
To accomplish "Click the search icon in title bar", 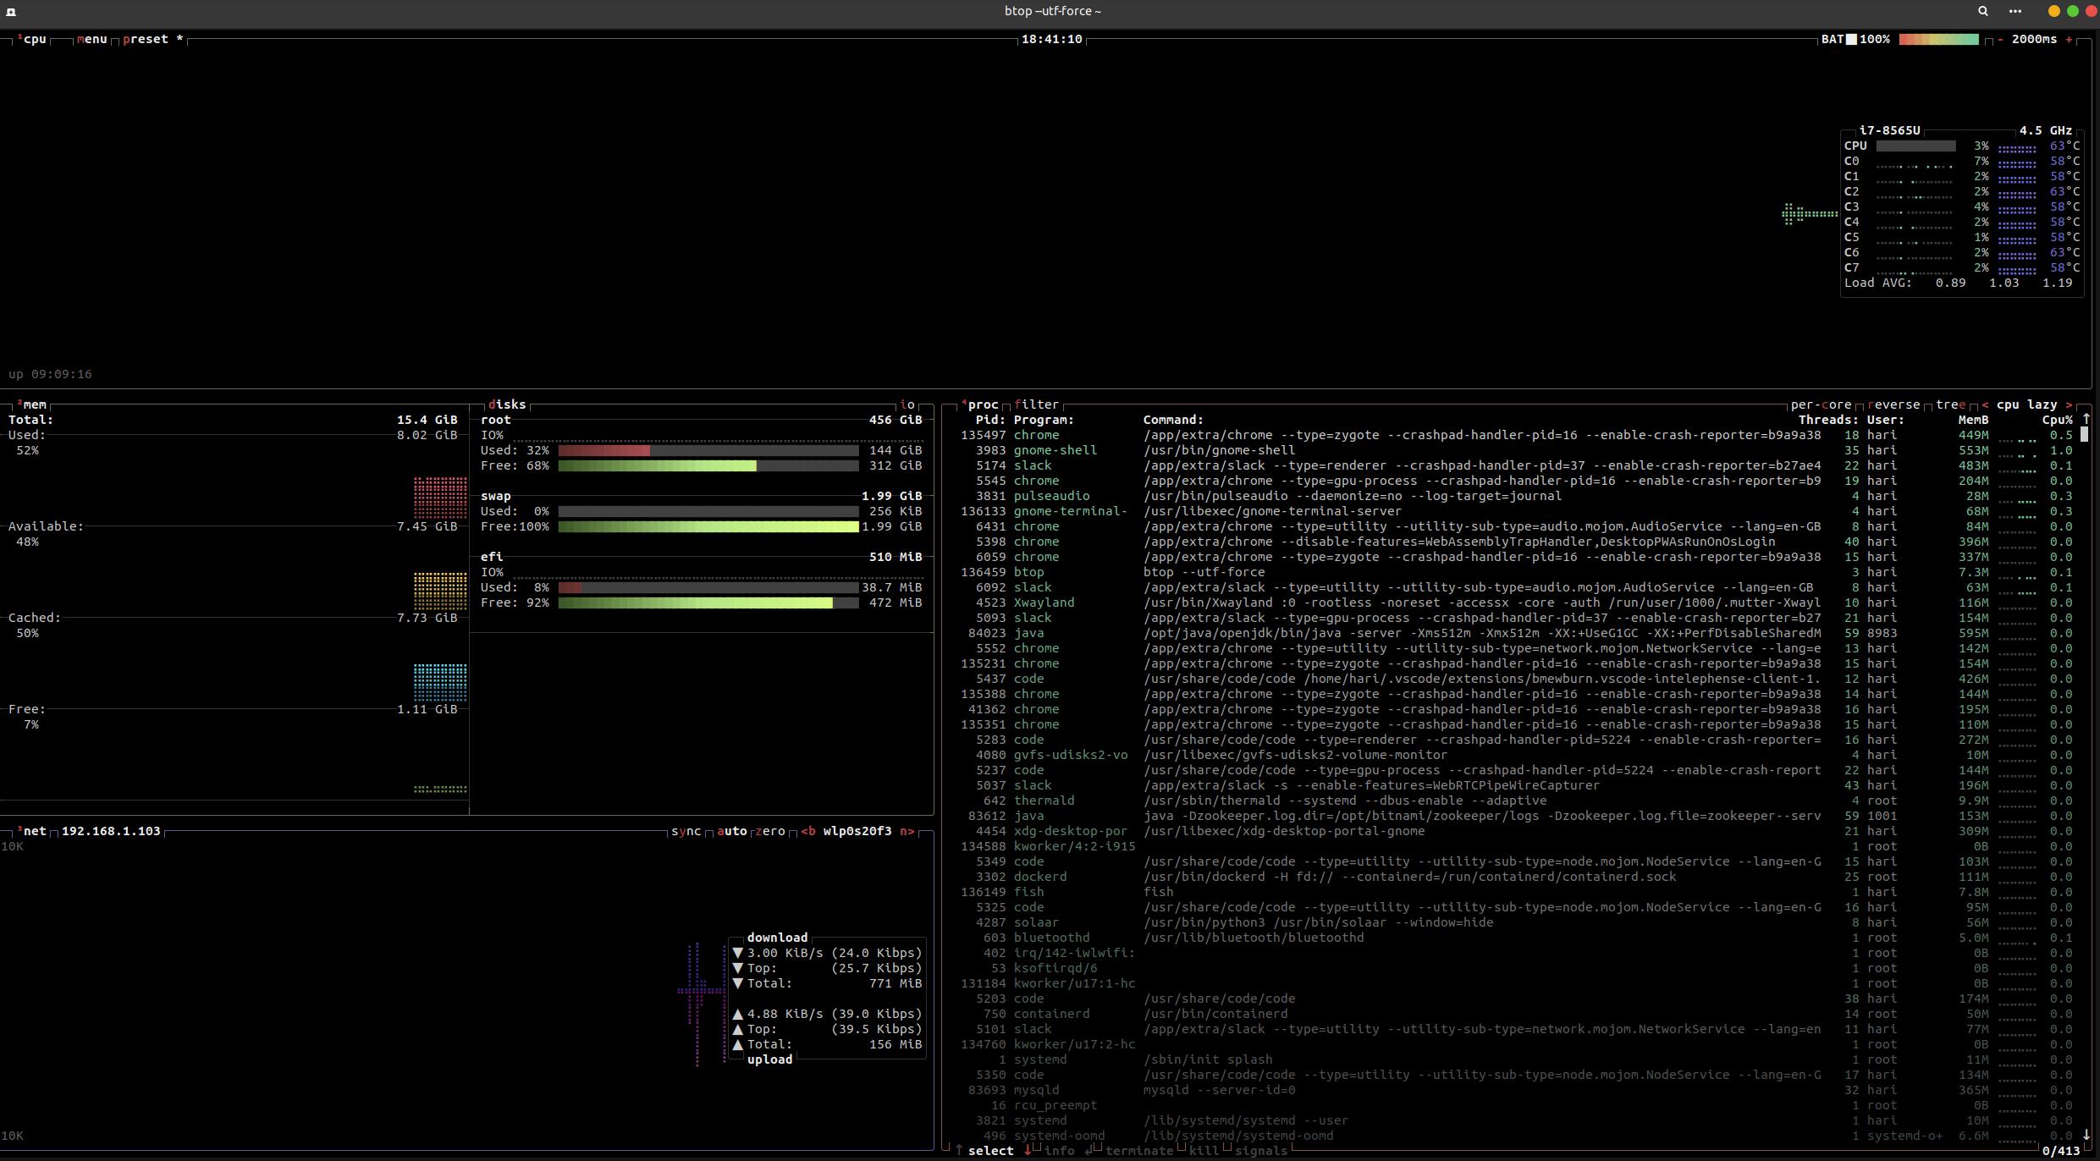I will point(1982,11).
